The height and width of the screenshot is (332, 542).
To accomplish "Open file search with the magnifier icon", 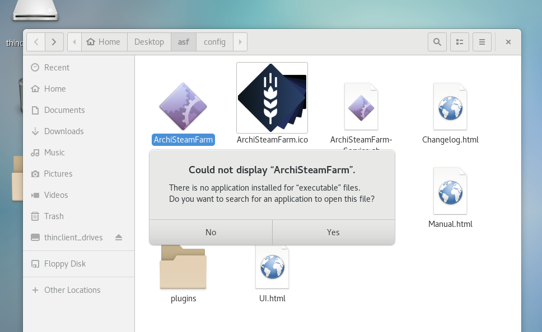I will click(437, 42).
